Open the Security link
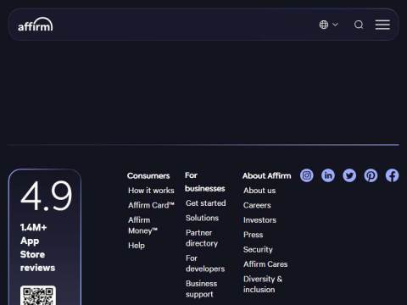This screenshot has width=407, height=305. pyautogui.click(x=258, y=249)
